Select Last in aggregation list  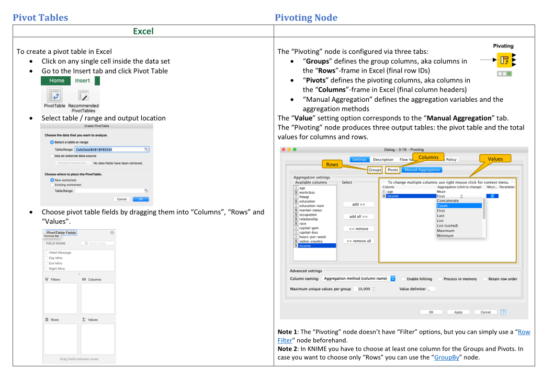459,216
